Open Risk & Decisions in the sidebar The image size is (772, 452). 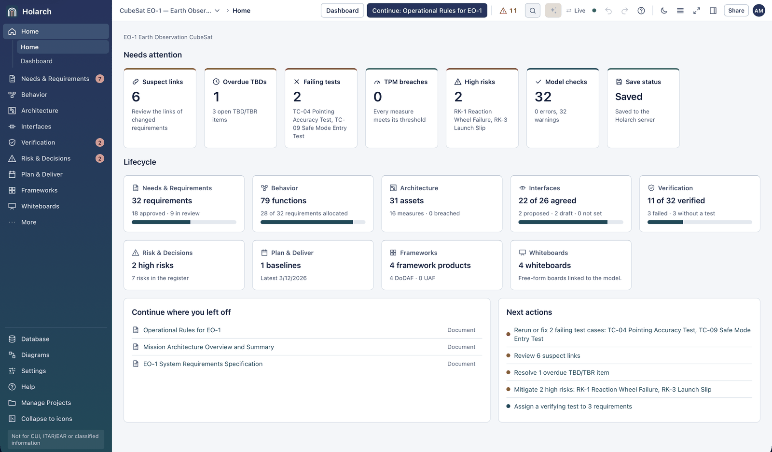coord(56,158)
